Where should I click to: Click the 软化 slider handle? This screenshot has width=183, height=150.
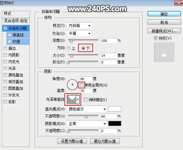click(x=68, y=63)
